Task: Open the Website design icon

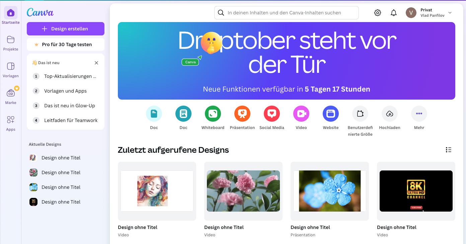Action: (x=331, y=114)
